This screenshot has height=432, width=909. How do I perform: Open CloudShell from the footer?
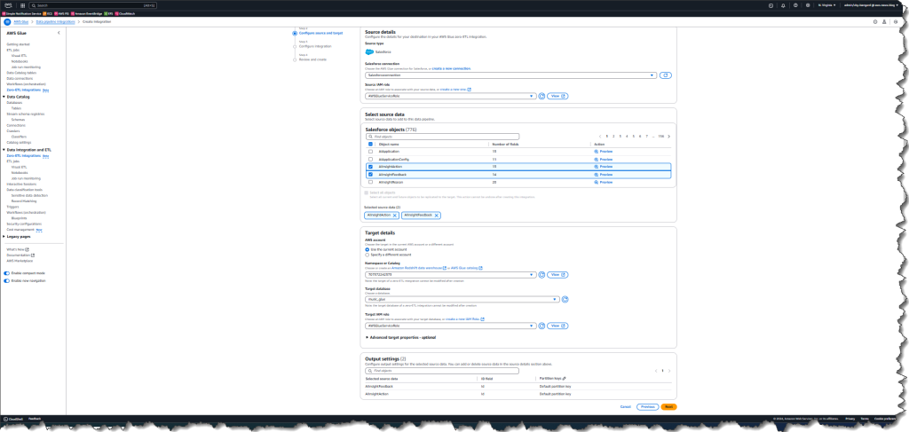tap(12, 418)
